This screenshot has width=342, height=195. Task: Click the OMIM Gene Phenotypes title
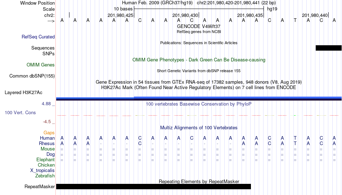199,60
